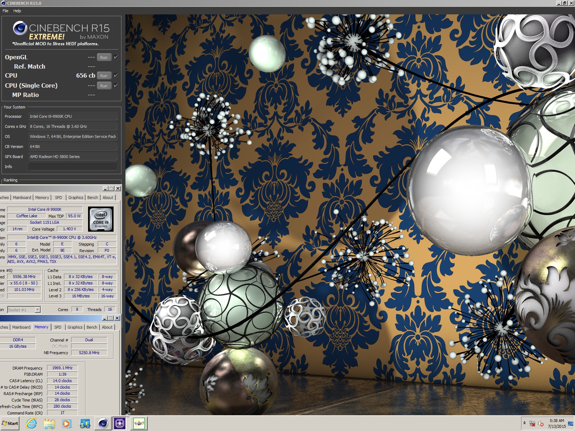Click the Show Desktop button at taskbar end
This screenshot has width=575, height=431.
coord(571,424)
